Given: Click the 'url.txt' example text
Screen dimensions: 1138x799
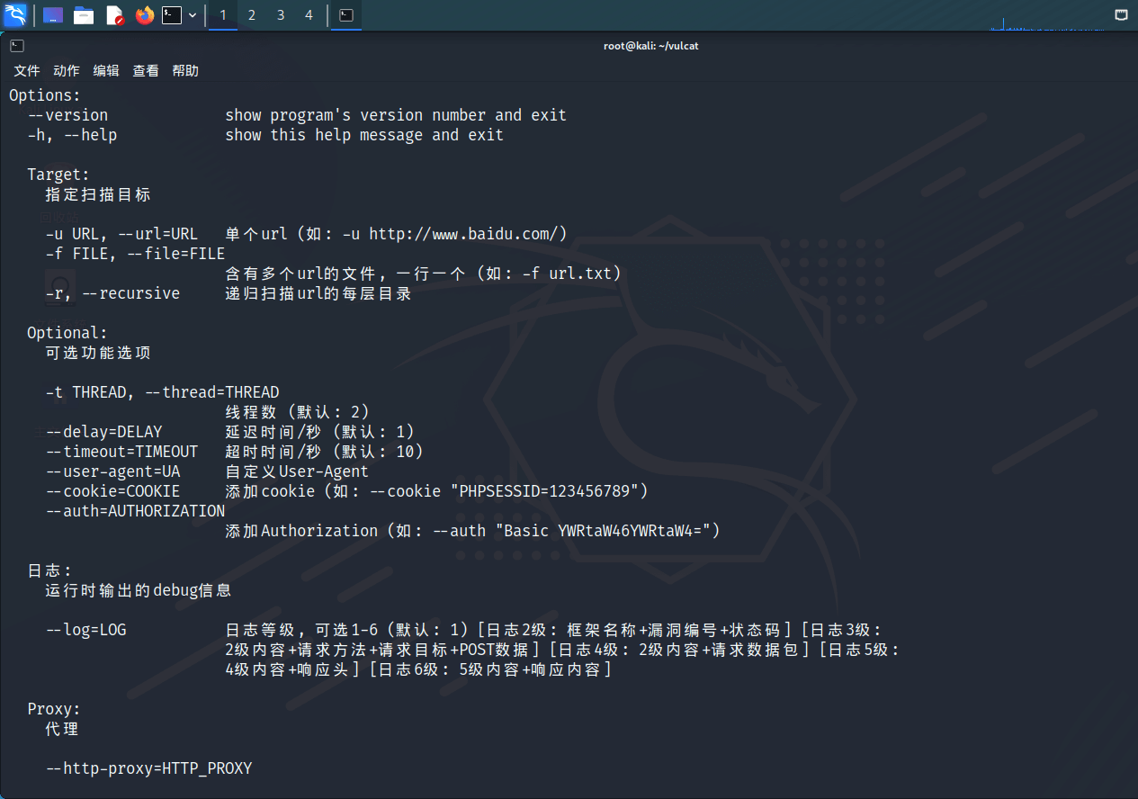Looking at the screenshot, I should [x=580, y=274].
